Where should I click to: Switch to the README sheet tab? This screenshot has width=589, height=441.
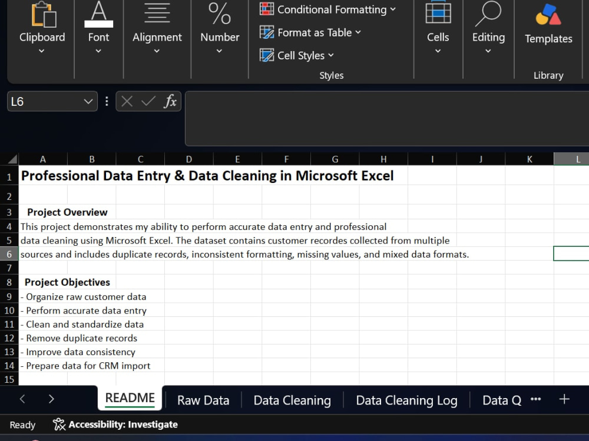point(130,398)
